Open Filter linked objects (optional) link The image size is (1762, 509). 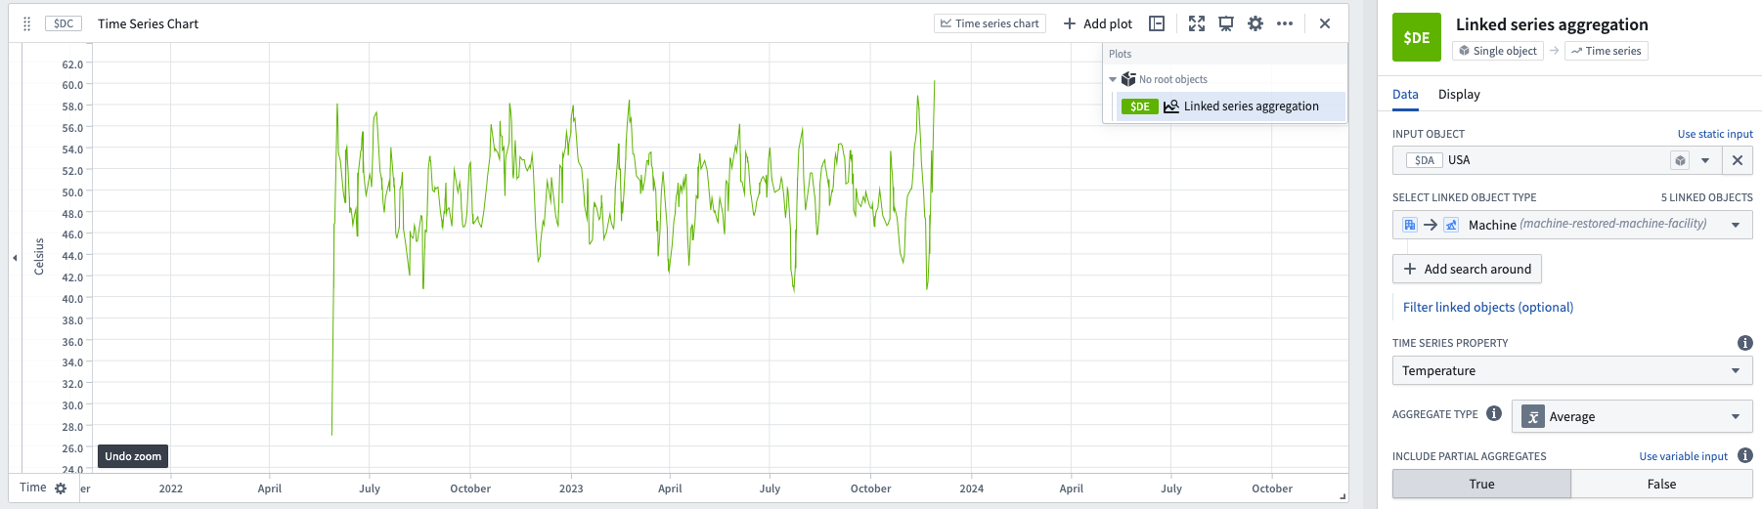click(1488, 307)
